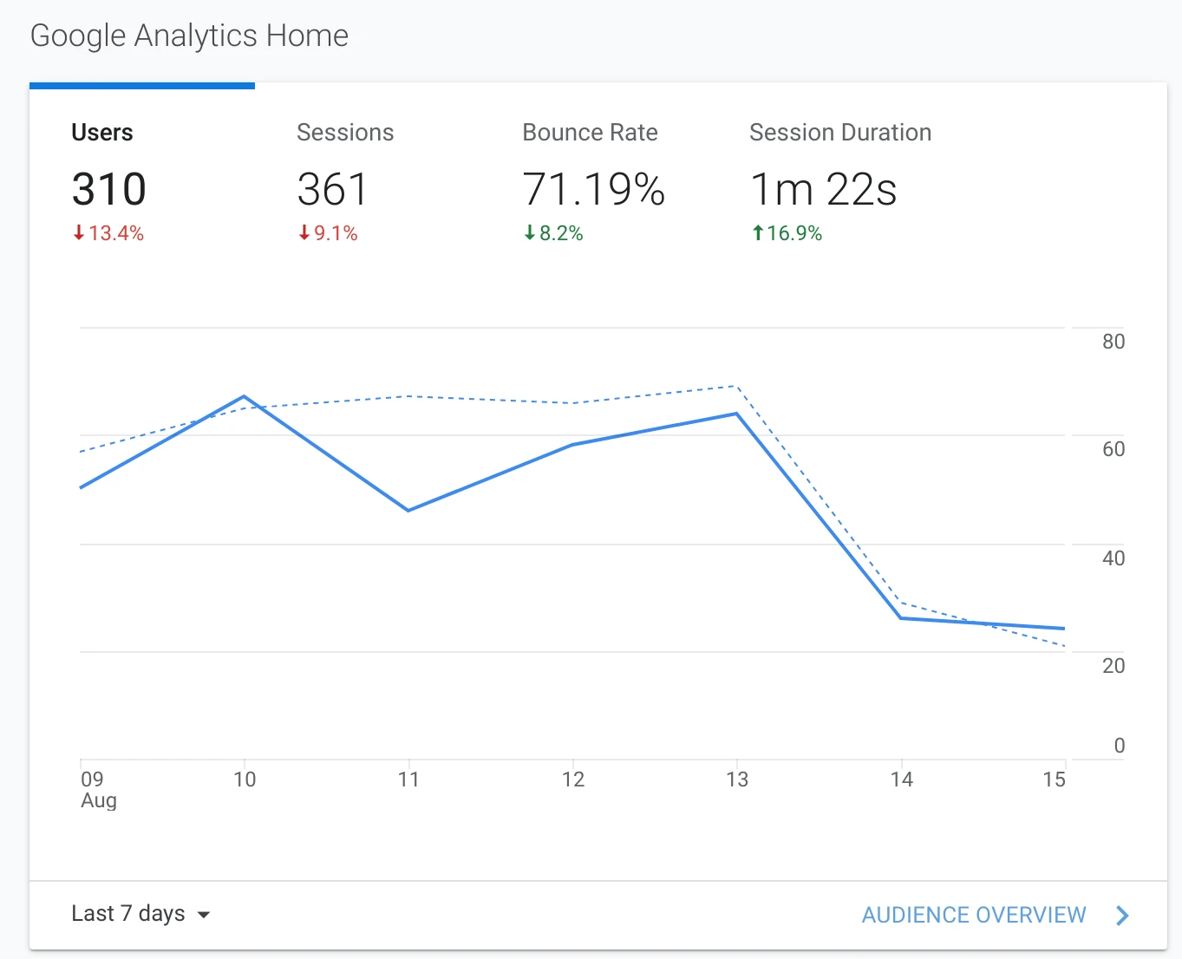Click the chart low point at Aug 11
Viewport: 1182px width, 959px height.
pos(408,509)
